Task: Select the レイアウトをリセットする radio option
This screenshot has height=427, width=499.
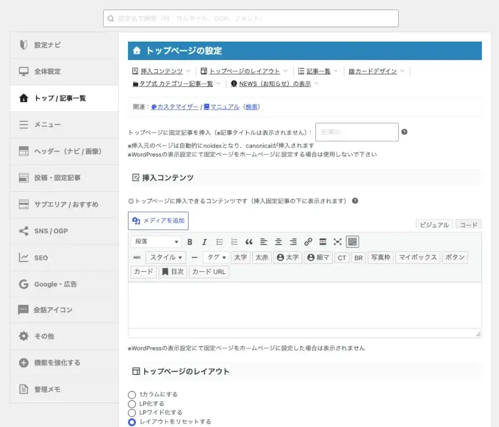Action: [132, 422]
